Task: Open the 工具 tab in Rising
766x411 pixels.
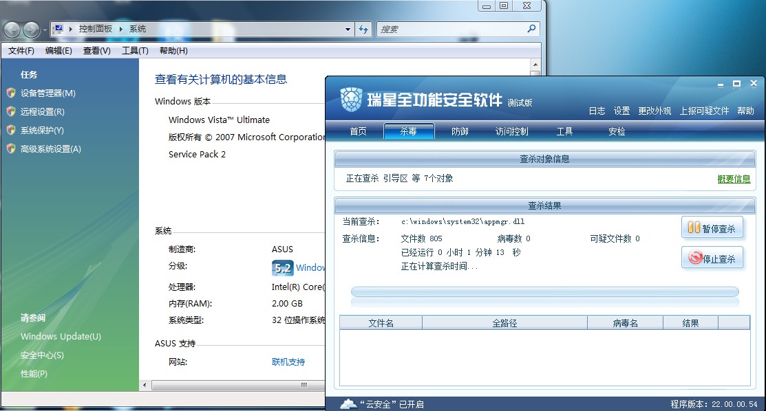Action: coord(564,131)
